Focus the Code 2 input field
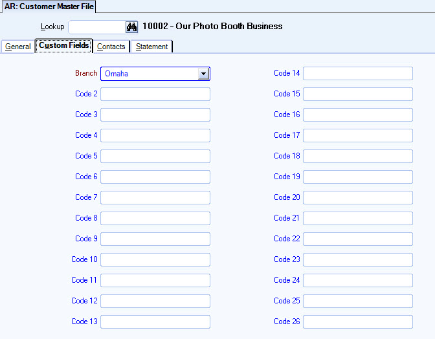Screen dimensions: 435x339 155,94
